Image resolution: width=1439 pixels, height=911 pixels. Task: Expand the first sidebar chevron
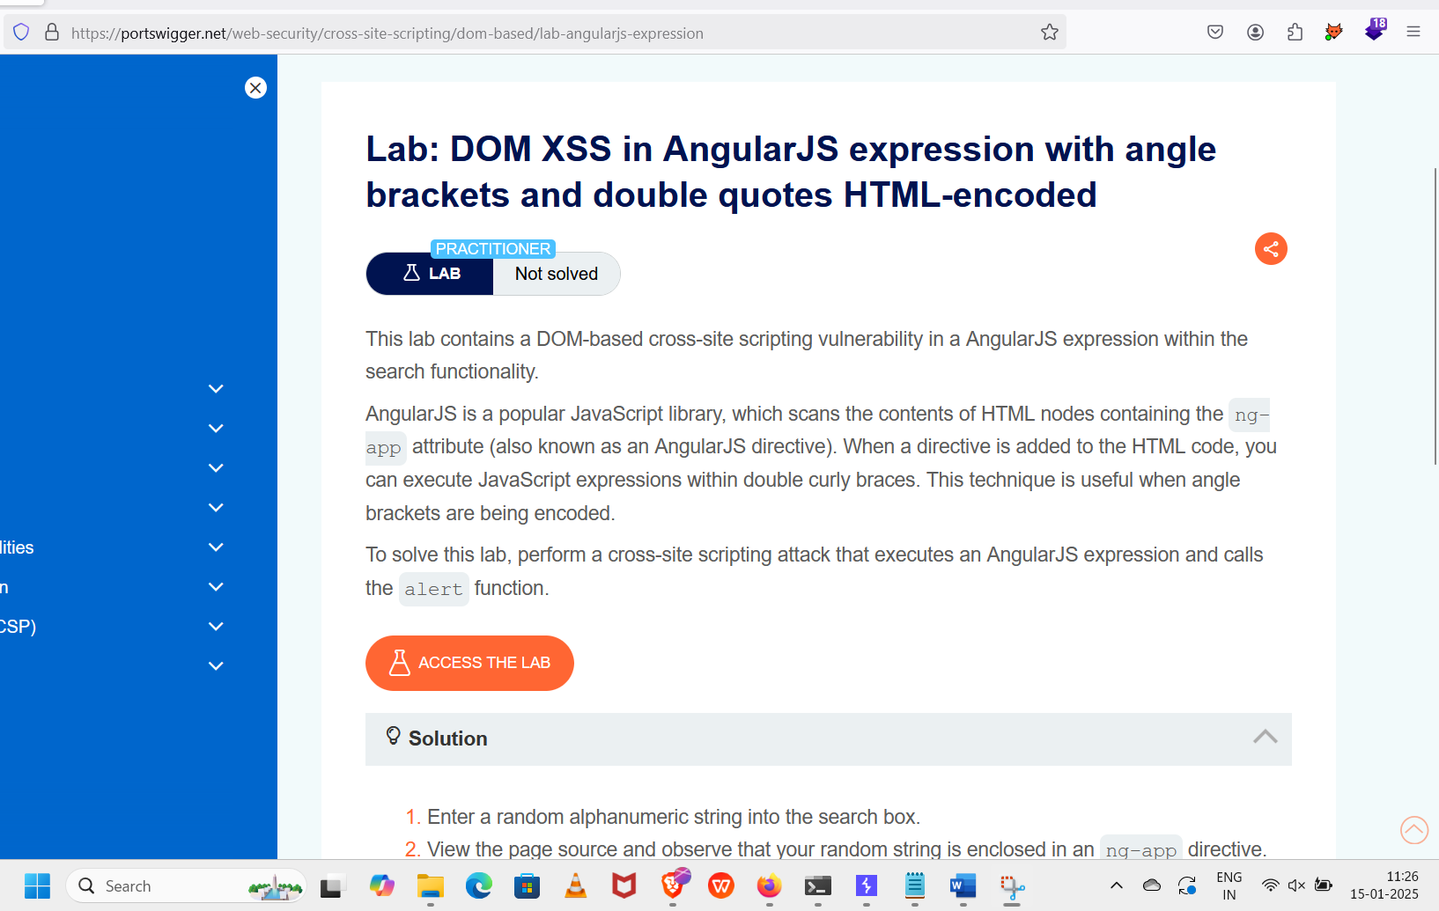(216, 388)
